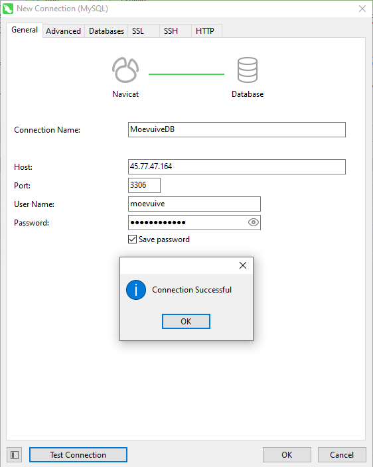Toggle password visibility eye icon
373x467 pixels.
[x=254, y=222]
